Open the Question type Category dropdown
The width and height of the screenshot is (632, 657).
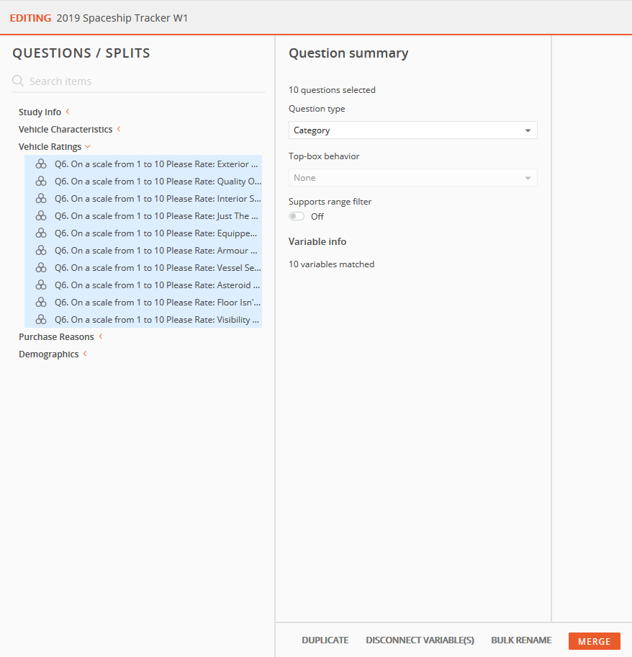412,130
